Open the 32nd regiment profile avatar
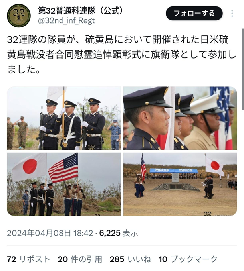Viewport: 244px width, 271px height. pyautogui.click(x=19, y=16)
